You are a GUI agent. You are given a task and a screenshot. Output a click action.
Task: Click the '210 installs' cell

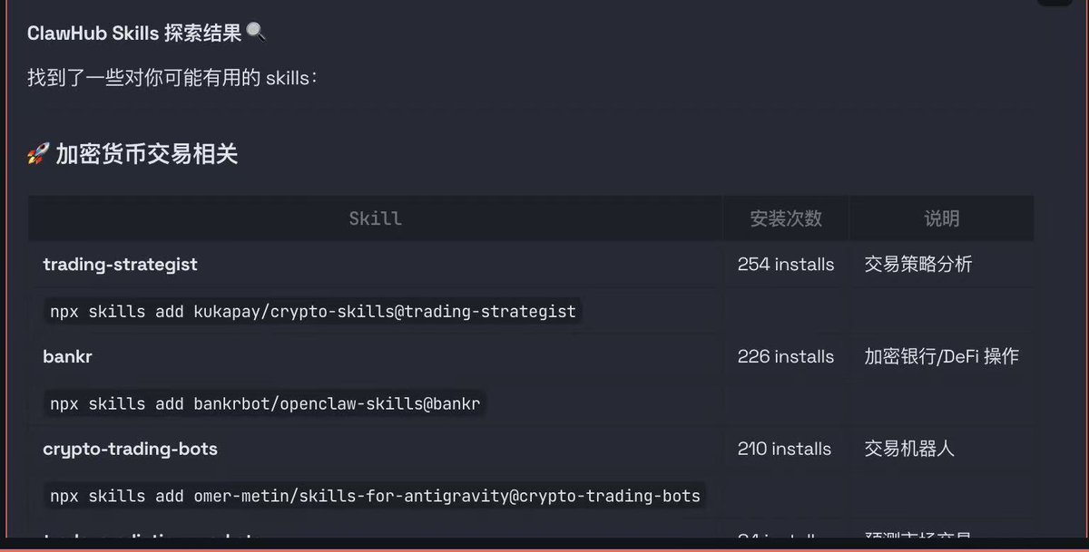pyautogui.click(x=785, y=449)
